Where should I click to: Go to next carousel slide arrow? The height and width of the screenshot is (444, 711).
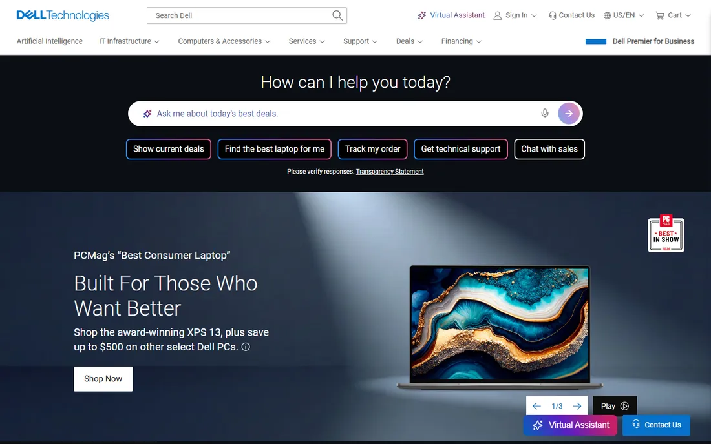[x=577, y=406]
